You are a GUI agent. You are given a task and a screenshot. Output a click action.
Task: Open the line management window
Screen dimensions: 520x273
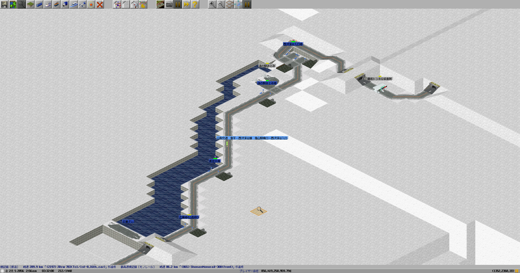click(x=117, y=4)
